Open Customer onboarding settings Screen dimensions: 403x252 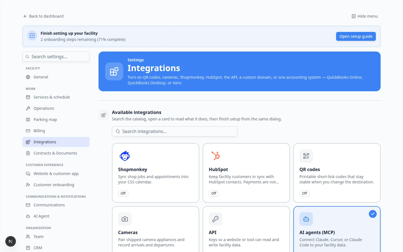(x=56, y=185)
